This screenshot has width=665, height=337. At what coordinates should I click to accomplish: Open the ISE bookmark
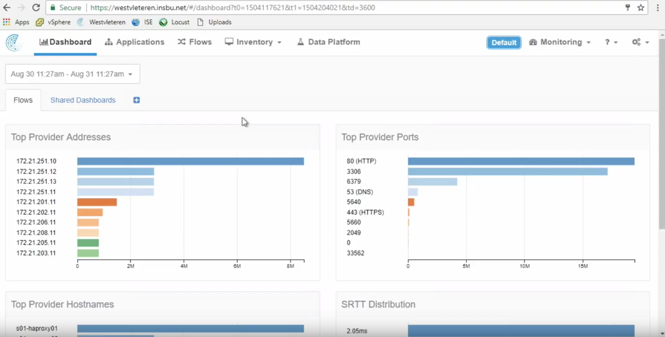coord(142,22)
